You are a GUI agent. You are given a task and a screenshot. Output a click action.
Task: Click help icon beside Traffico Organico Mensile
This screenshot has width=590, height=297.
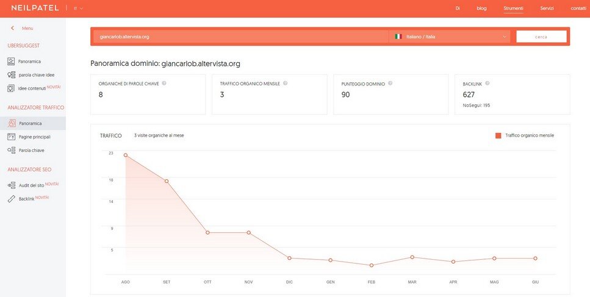click(286, 84)
